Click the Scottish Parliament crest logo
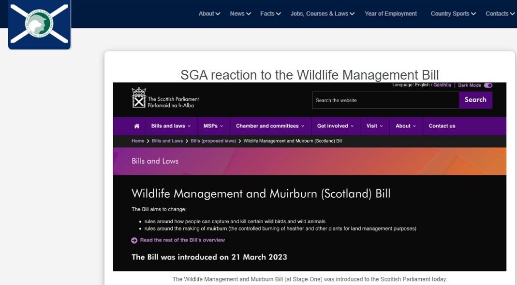 tap(139, 98)
